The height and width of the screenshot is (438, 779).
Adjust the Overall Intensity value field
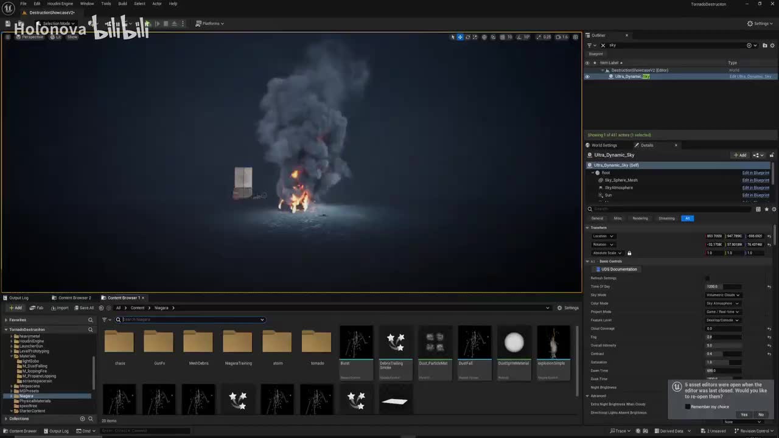723,346
